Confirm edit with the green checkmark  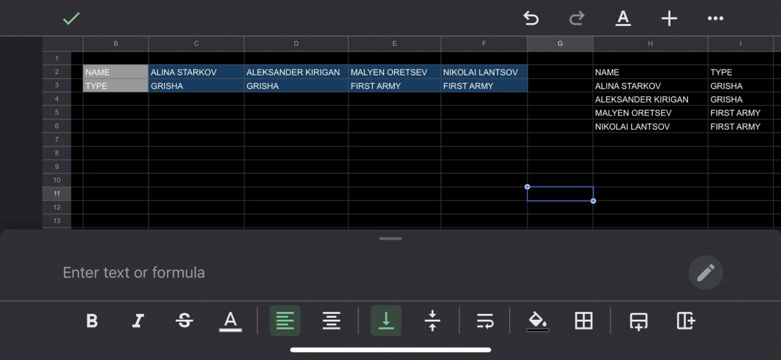[71, 19]
